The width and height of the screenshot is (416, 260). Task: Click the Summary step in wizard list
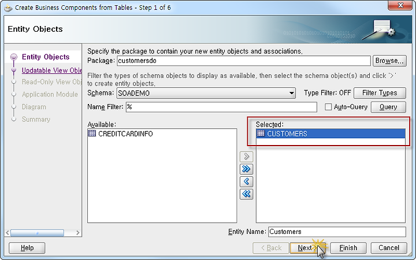coord(36,120)
